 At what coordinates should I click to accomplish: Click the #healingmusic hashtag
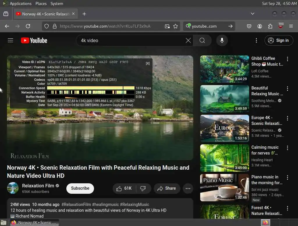click(105, 205)
